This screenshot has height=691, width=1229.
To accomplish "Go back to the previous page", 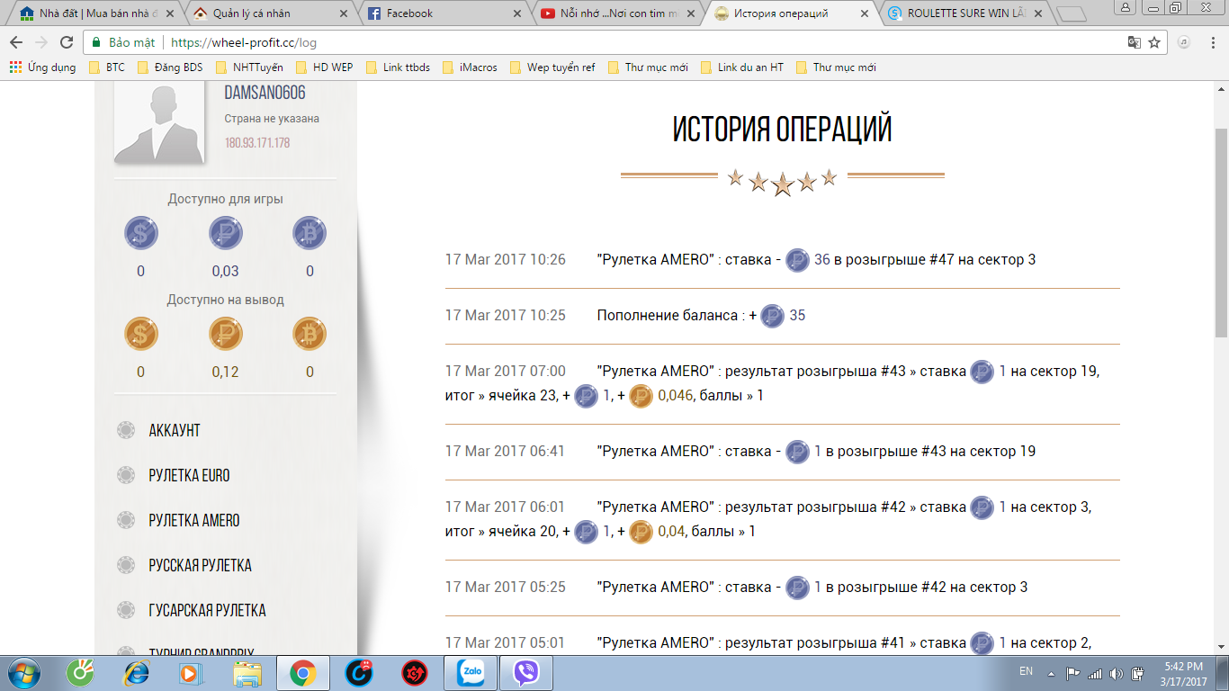I will pyautogui.click(x=16, y=42).
